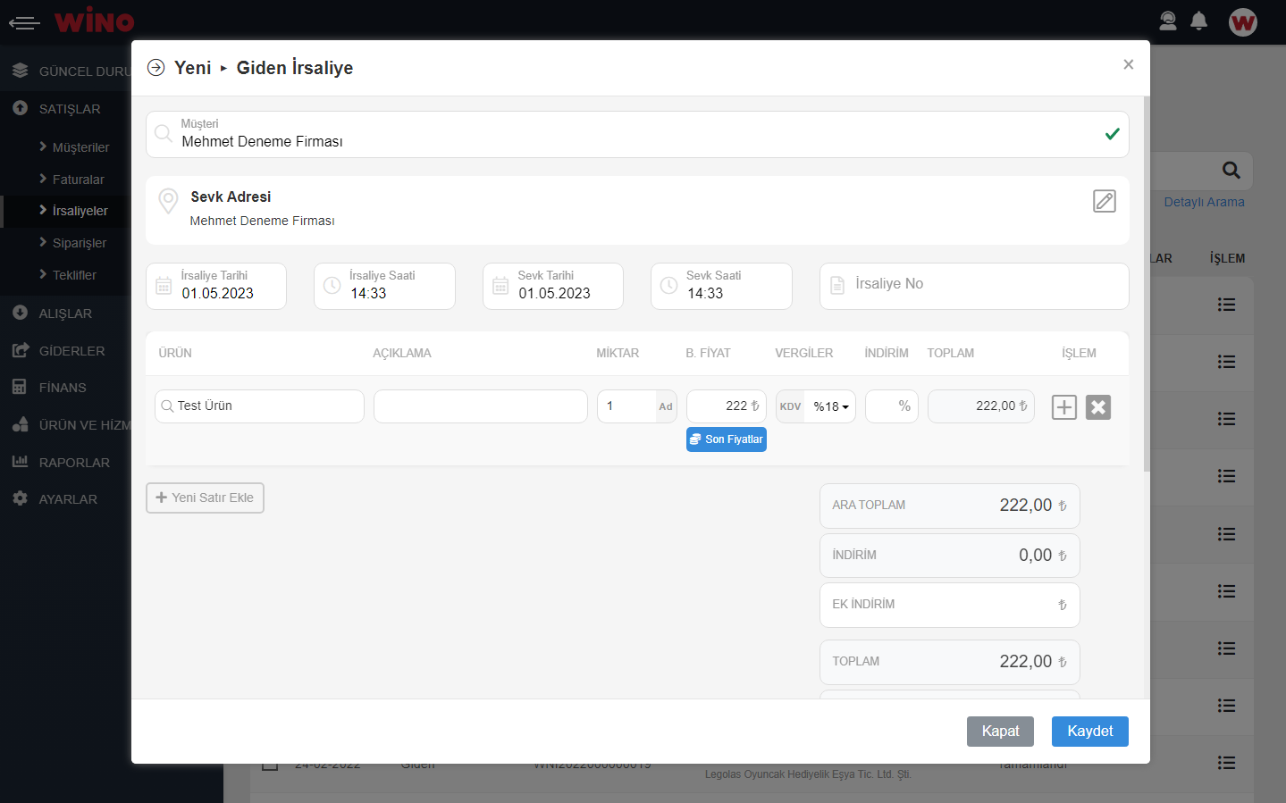The image size is (1286, 803).
Task: Open the Sevk Saati time picker
Action: click(721, 287)
